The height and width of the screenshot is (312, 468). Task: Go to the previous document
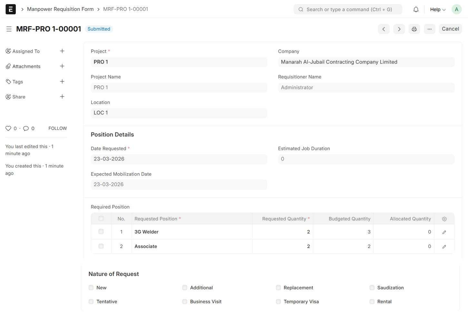(384, 29)
